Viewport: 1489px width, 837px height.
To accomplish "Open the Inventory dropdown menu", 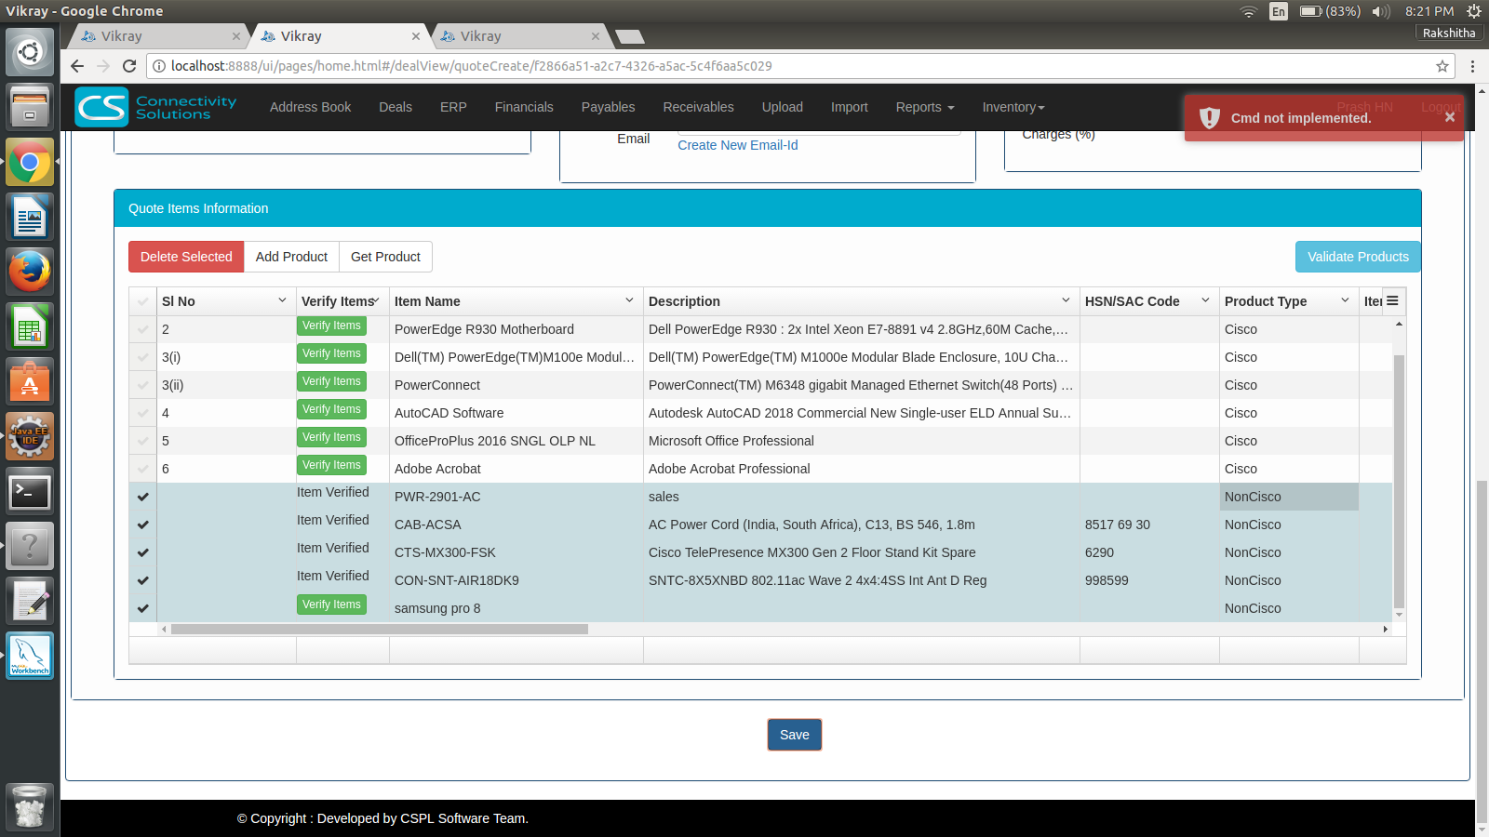I will pos(1013,107).
